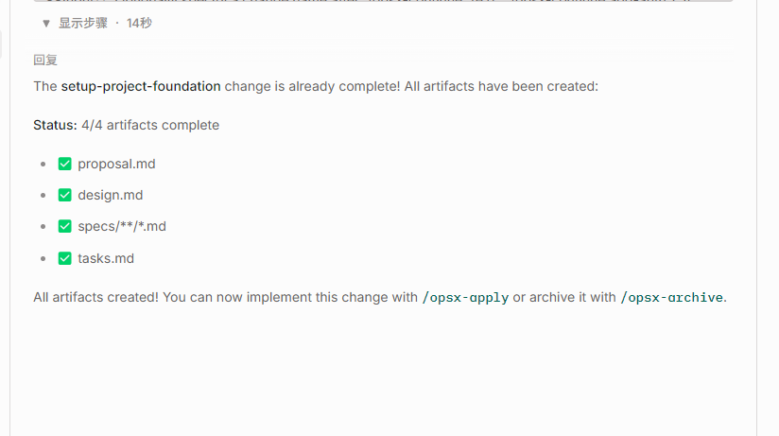Click the 4/4 artifacts complete text
Image resolution: width=779 pixels, height=436 pixels.
point(150,125)
